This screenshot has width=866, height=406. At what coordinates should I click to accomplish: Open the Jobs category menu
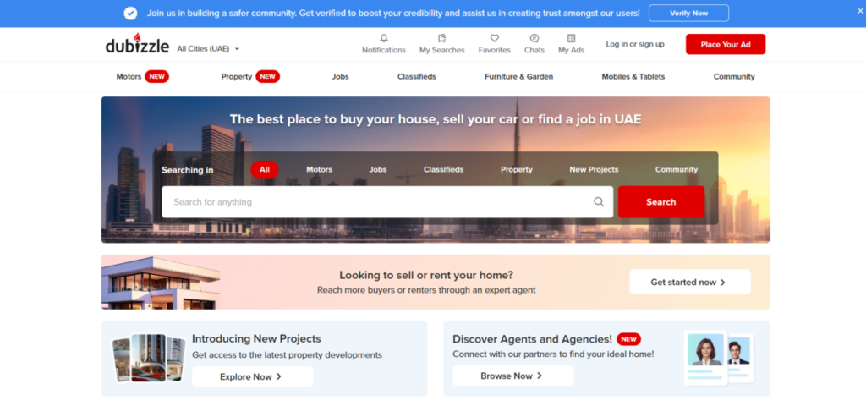(x=340, y=77)
